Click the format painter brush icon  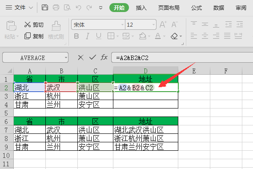56,26
